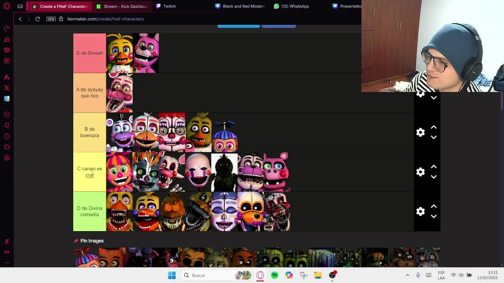Image resolution: width=504 pixels, height=283 pixels.
Task: Switch to the Presentation tab
Action: point(346,6)
